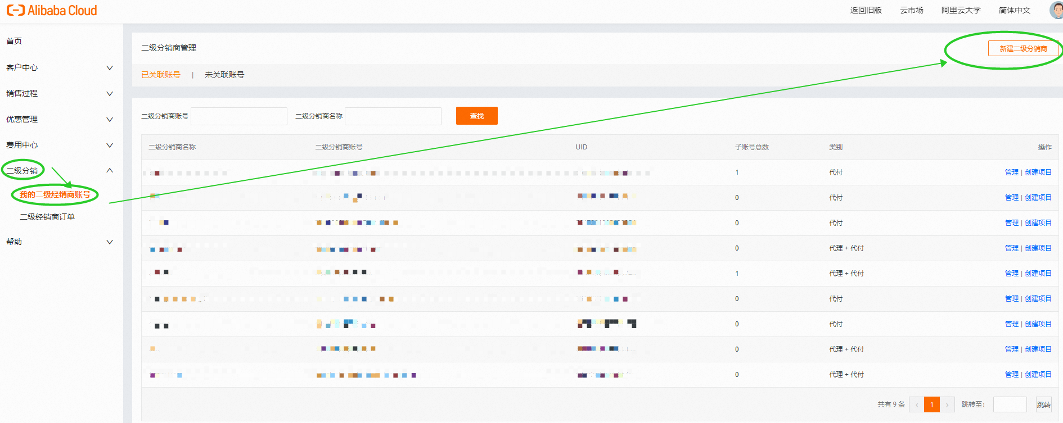Focus the 二级分销商名称 search field
1063x423 pixels.
(393, 116)
